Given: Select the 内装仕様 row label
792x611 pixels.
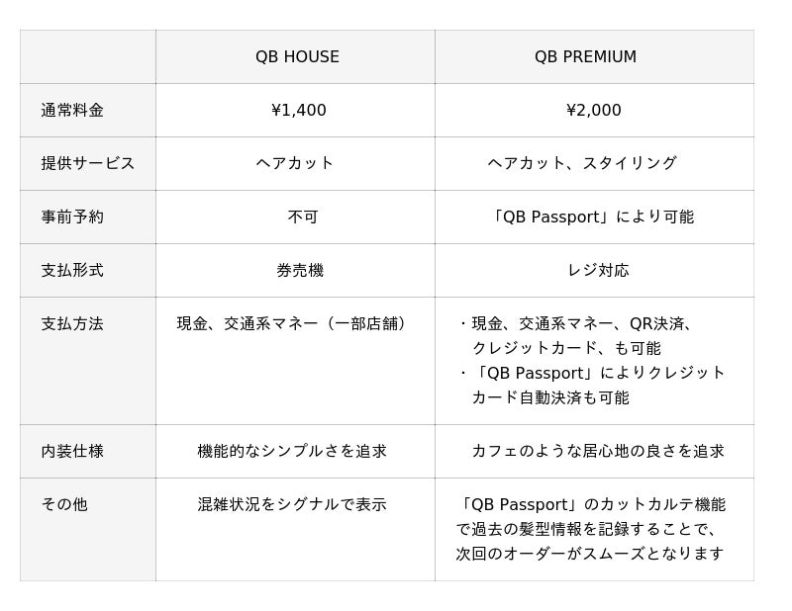Looking at the screenshot, I should click(72, 452).
